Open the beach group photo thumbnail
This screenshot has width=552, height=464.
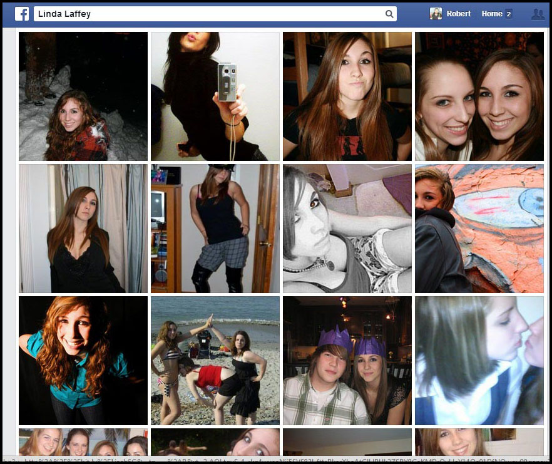pos(215,361)
